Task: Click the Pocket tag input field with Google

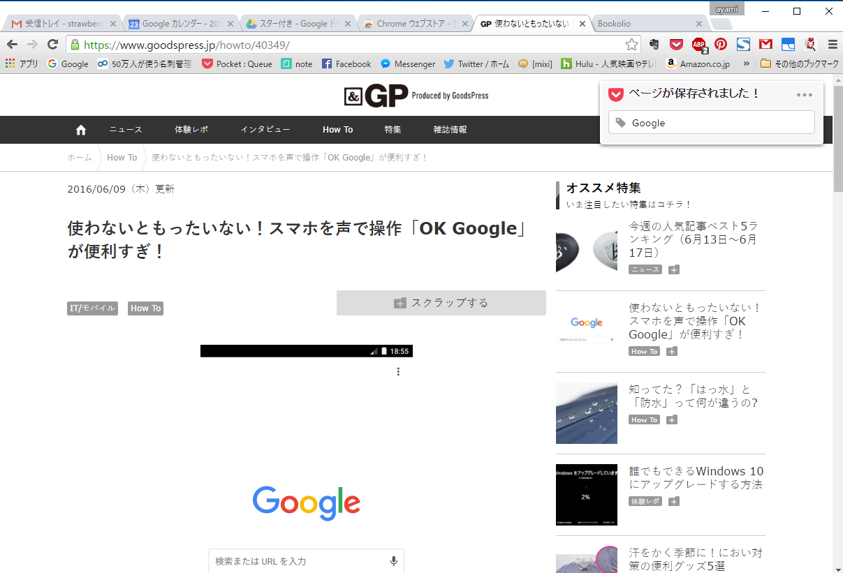Action: click(x=711, y=123)
